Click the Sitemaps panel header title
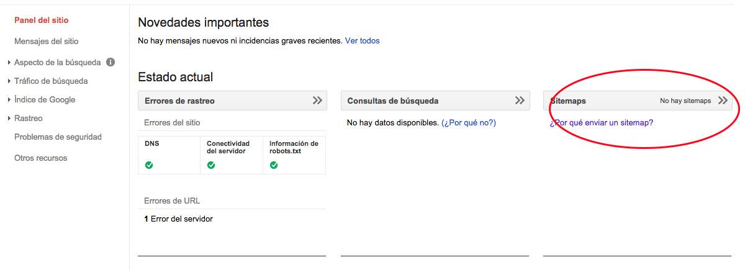The height and width of the screenshot is (270, 750). tap(568, 101)
